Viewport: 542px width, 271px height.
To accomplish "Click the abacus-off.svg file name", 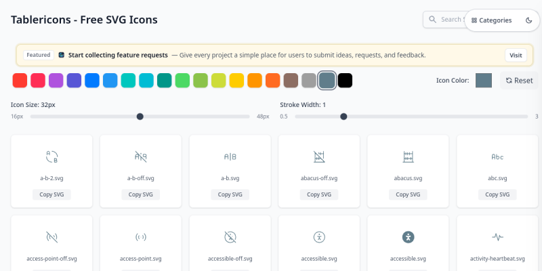I will pyautogui.click(x=319, y=178).
